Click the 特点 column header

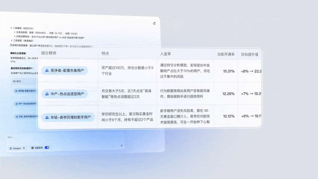(x=105, y=53)
